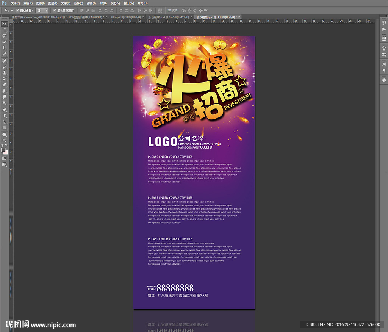Click the Ps application logo
Viewport: 388px width, 332px height.
coord(4,3)
